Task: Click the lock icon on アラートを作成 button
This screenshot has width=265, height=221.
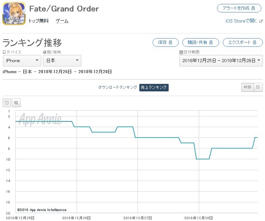Action: pyautogui.click(x=253, y=8)
